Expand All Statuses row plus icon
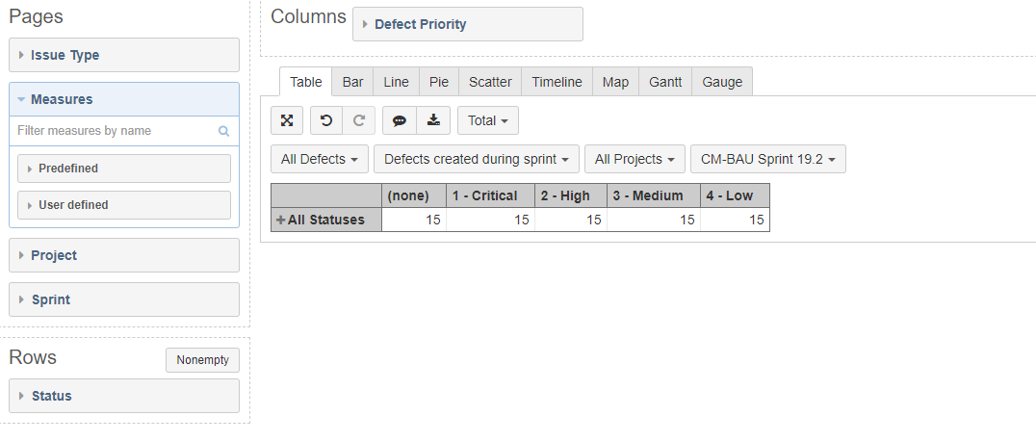This screenshot has width=1036, height=442. tap(281, 220)
